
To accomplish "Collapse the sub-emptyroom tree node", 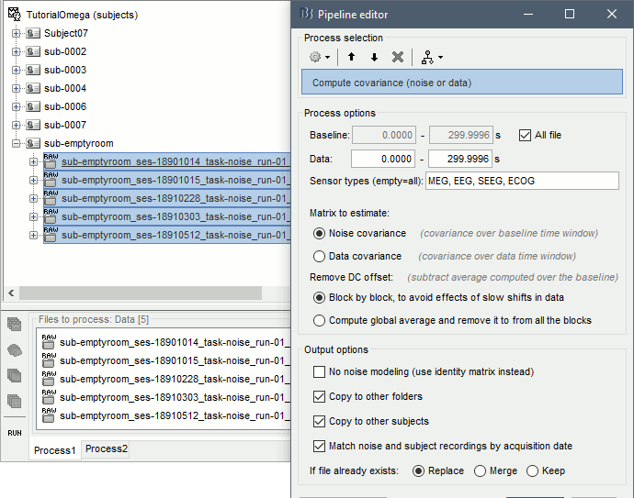I will 16,144.
